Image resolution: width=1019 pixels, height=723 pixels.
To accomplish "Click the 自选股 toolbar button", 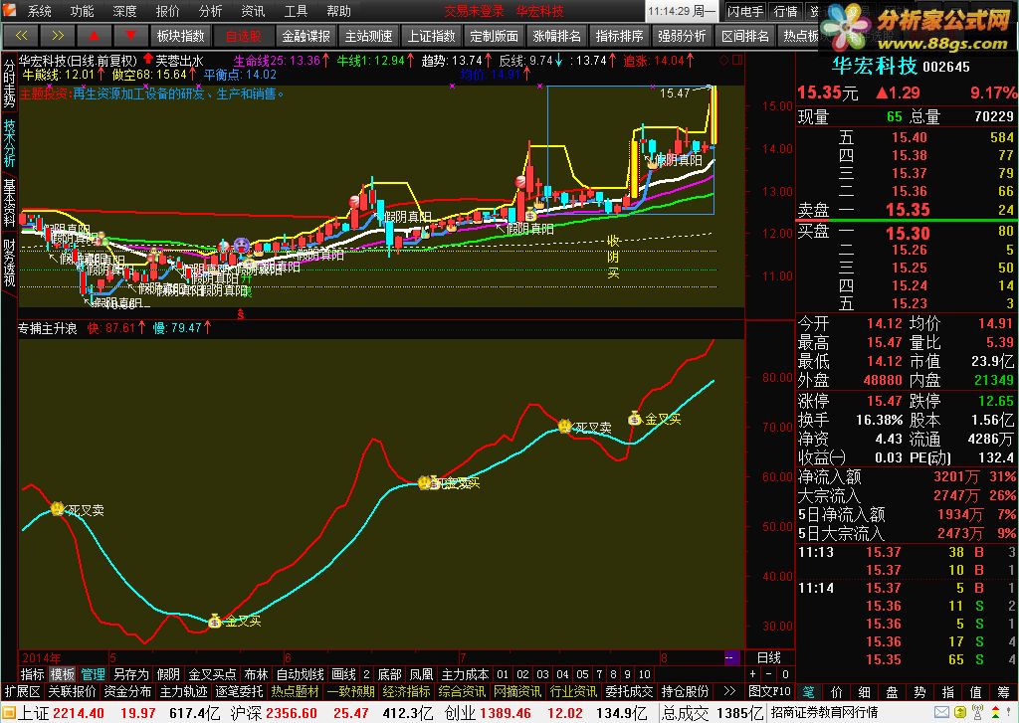I will (244, 37).
